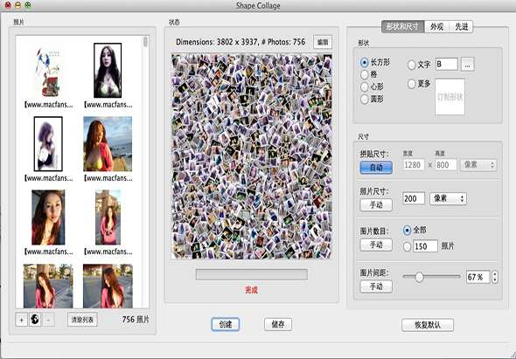Open the photo size 像素 unit dropdown
Screen dimensions: 516x359
[x=448, y=198]
